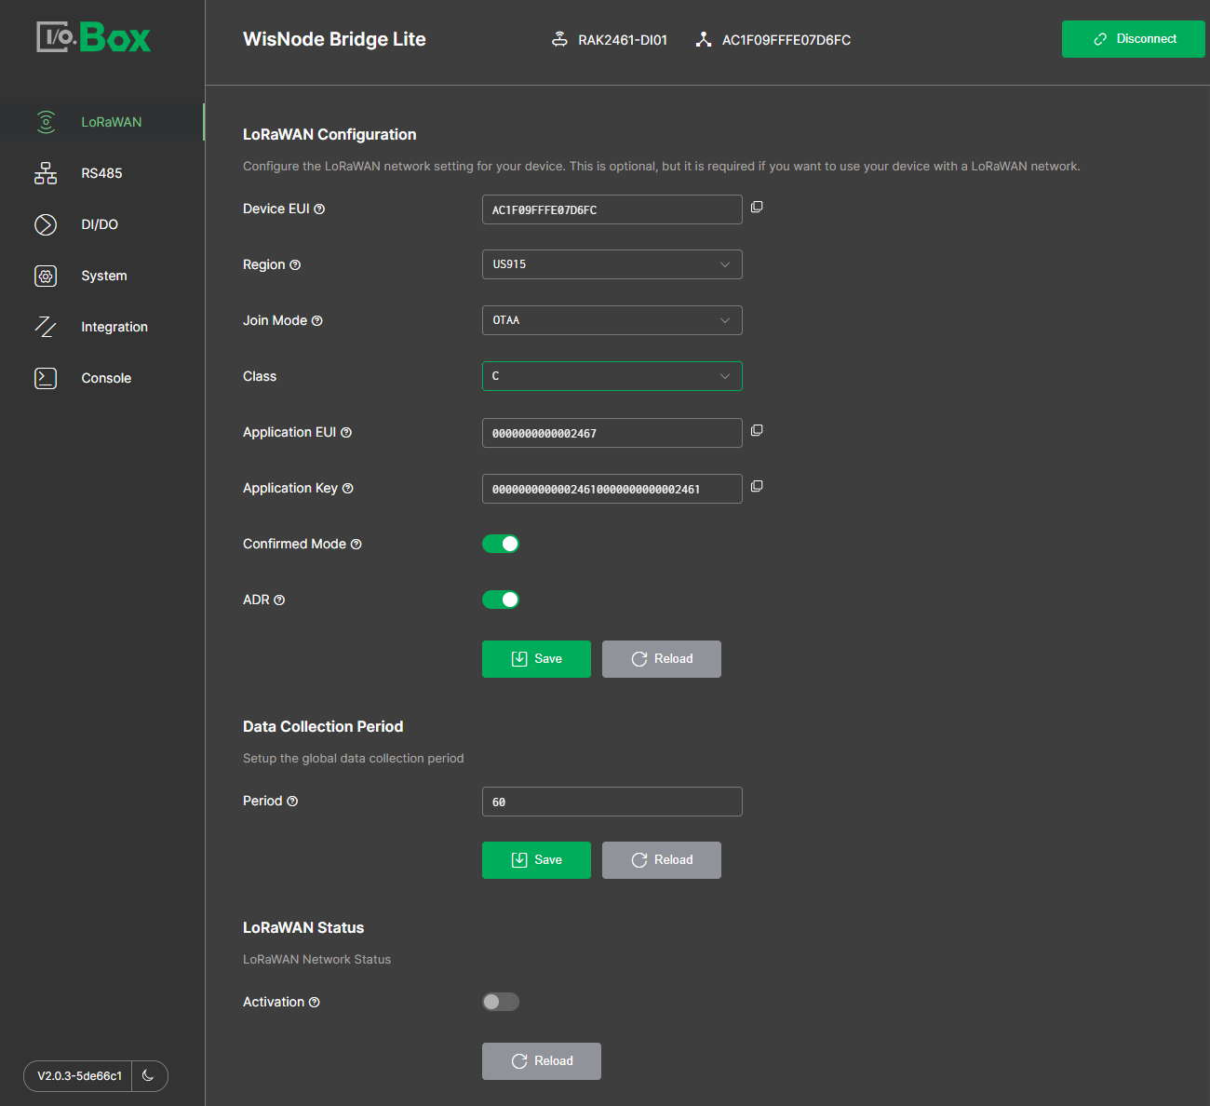Turn off the ADR switch

pyautogui.click(x=501, y=600)
